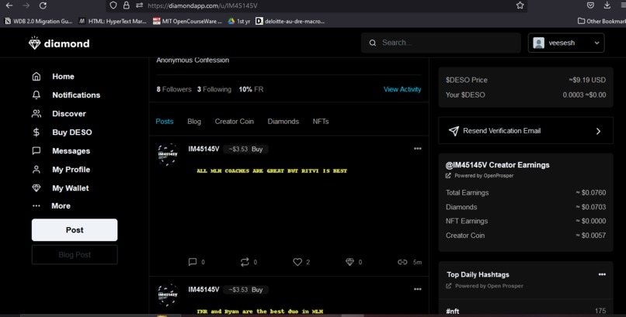Open MIT OpenCourseWare bookmark
Image resolution: width=626 pixels, height=317 pixels.
[x=187, y=21]
